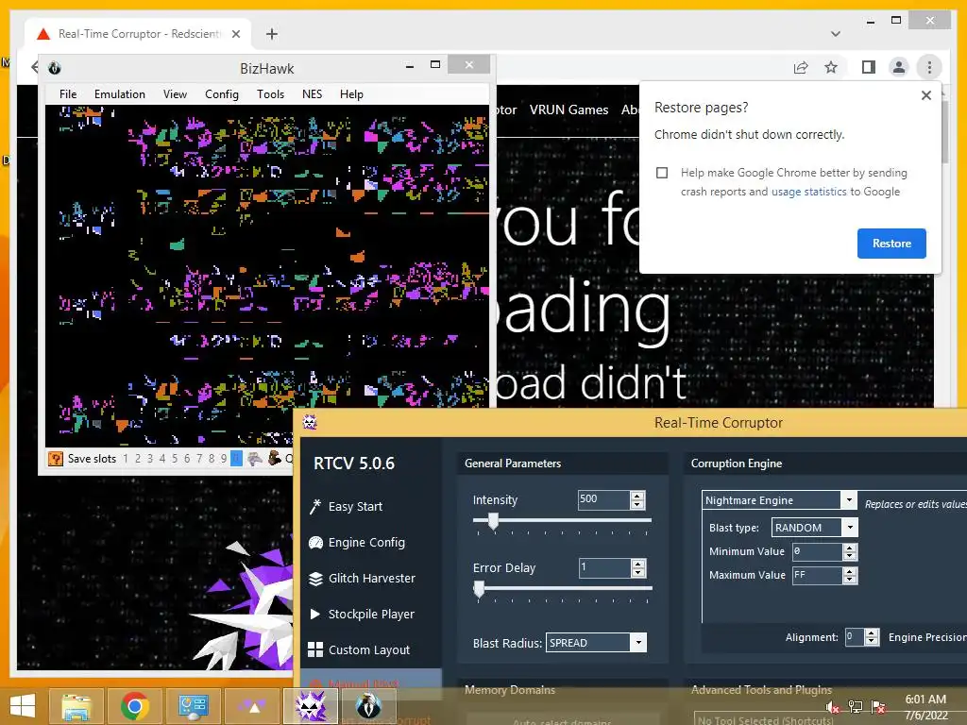
Task: Open BizHawk View menu
Action: [x=175, y=94]
